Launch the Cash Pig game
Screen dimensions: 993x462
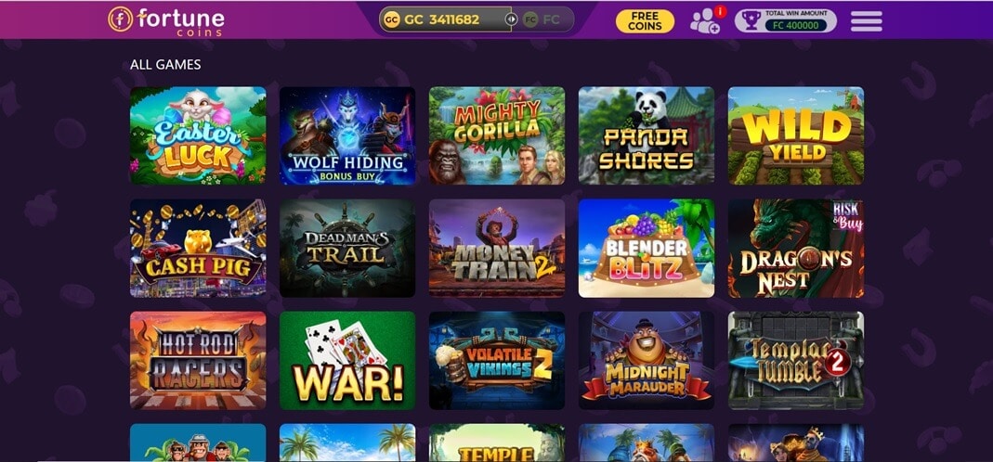click(198, 248)
